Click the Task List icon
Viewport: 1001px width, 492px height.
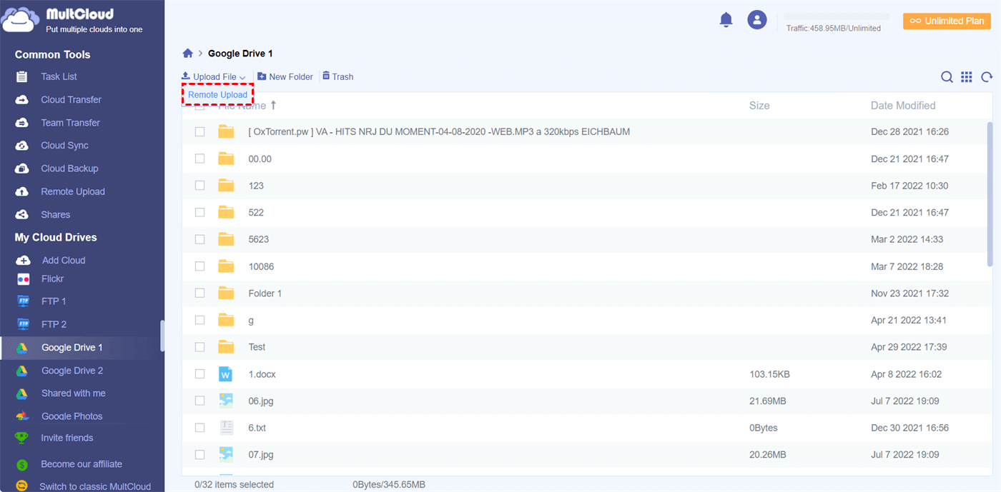[22, 76]
